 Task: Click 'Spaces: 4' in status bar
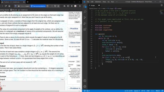pos(137,91)
